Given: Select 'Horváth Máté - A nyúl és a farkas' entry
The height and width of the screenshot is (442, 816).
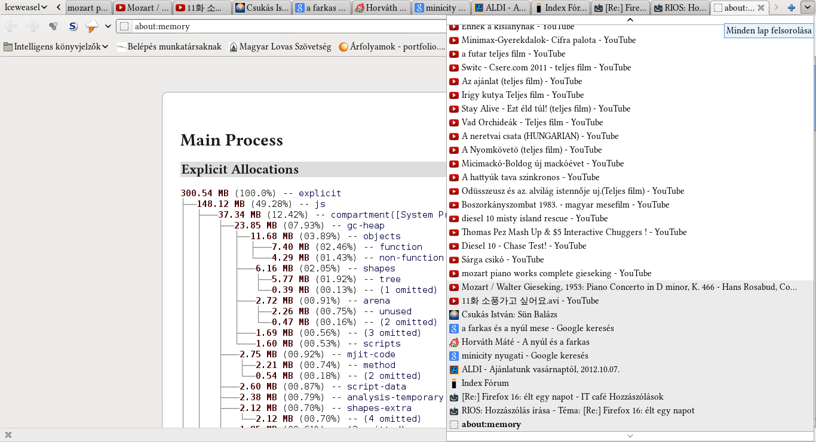Looking at the screenshot, I should click(x=630, y=342).
